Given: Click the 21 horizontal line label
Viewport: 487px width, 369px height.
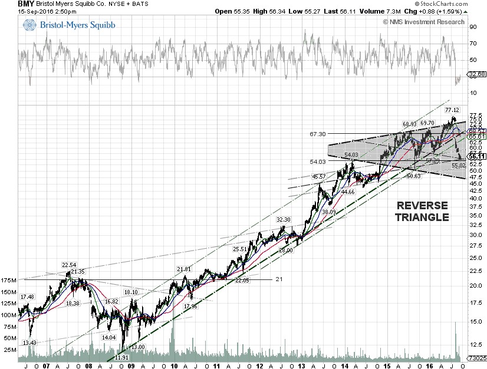Looking at the screenshot, I should click(279, 279).
